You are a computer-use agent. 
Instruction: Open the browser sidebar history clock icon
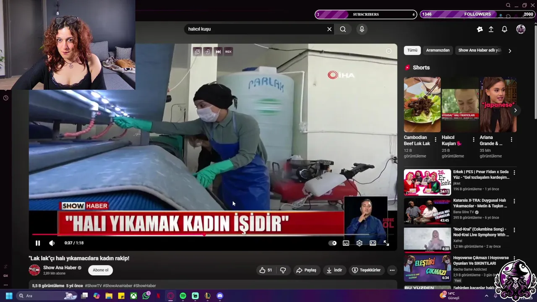[x=5, y=98]
